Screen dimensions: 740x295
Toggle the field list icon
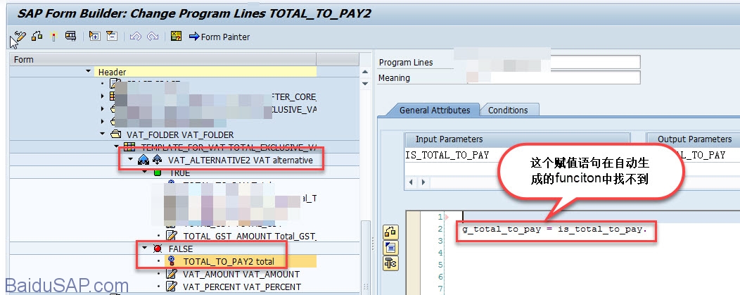click(176, 37)
